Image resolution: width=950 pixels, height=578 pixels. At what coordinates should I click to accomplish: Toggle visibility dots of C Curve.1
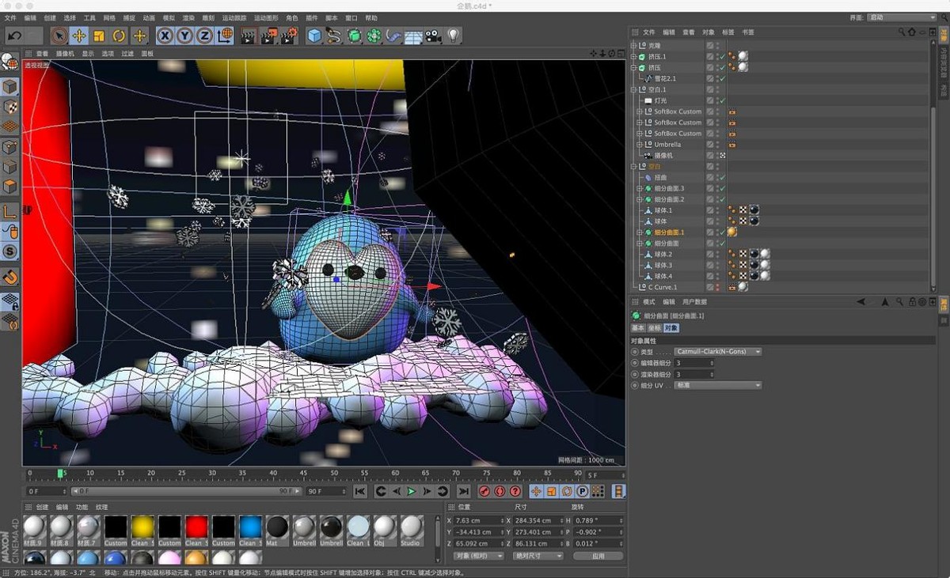[717, 287]
